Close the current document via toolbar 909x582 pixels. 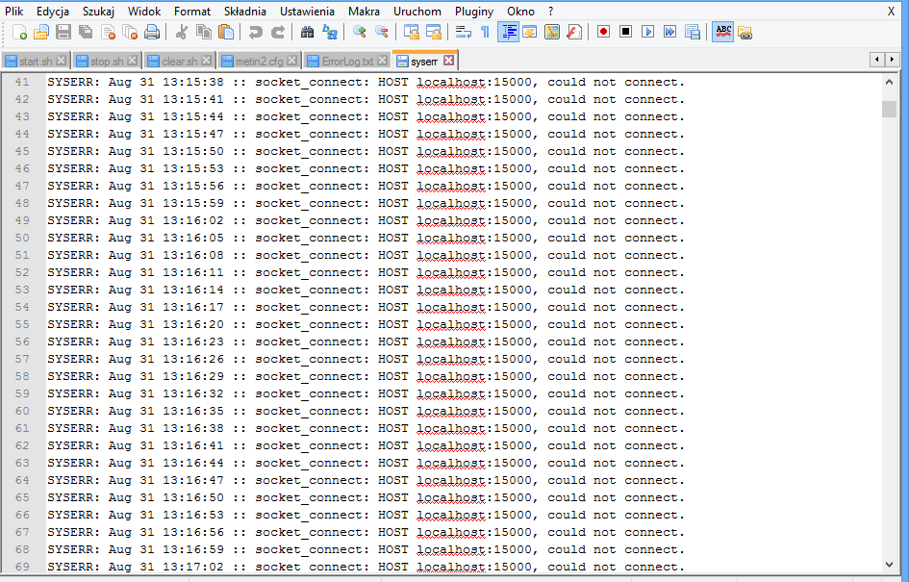[108, 33]
